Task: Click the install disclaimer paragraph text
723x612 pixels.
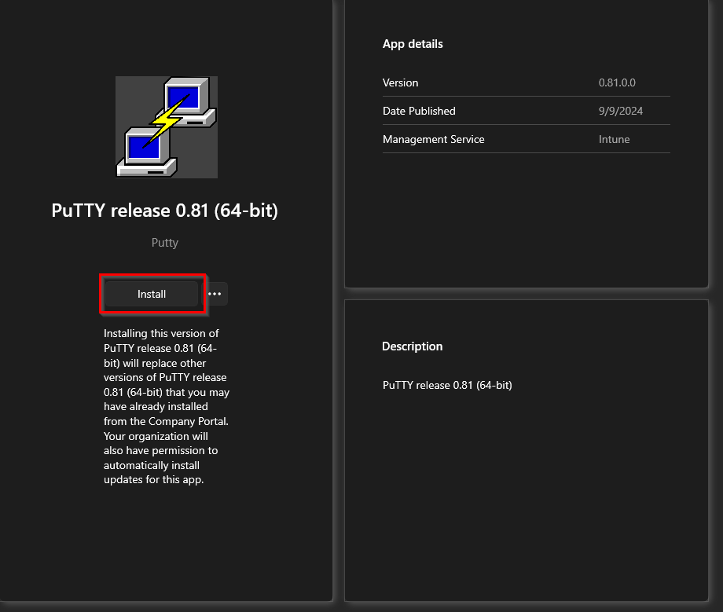Action: (166, 406)
